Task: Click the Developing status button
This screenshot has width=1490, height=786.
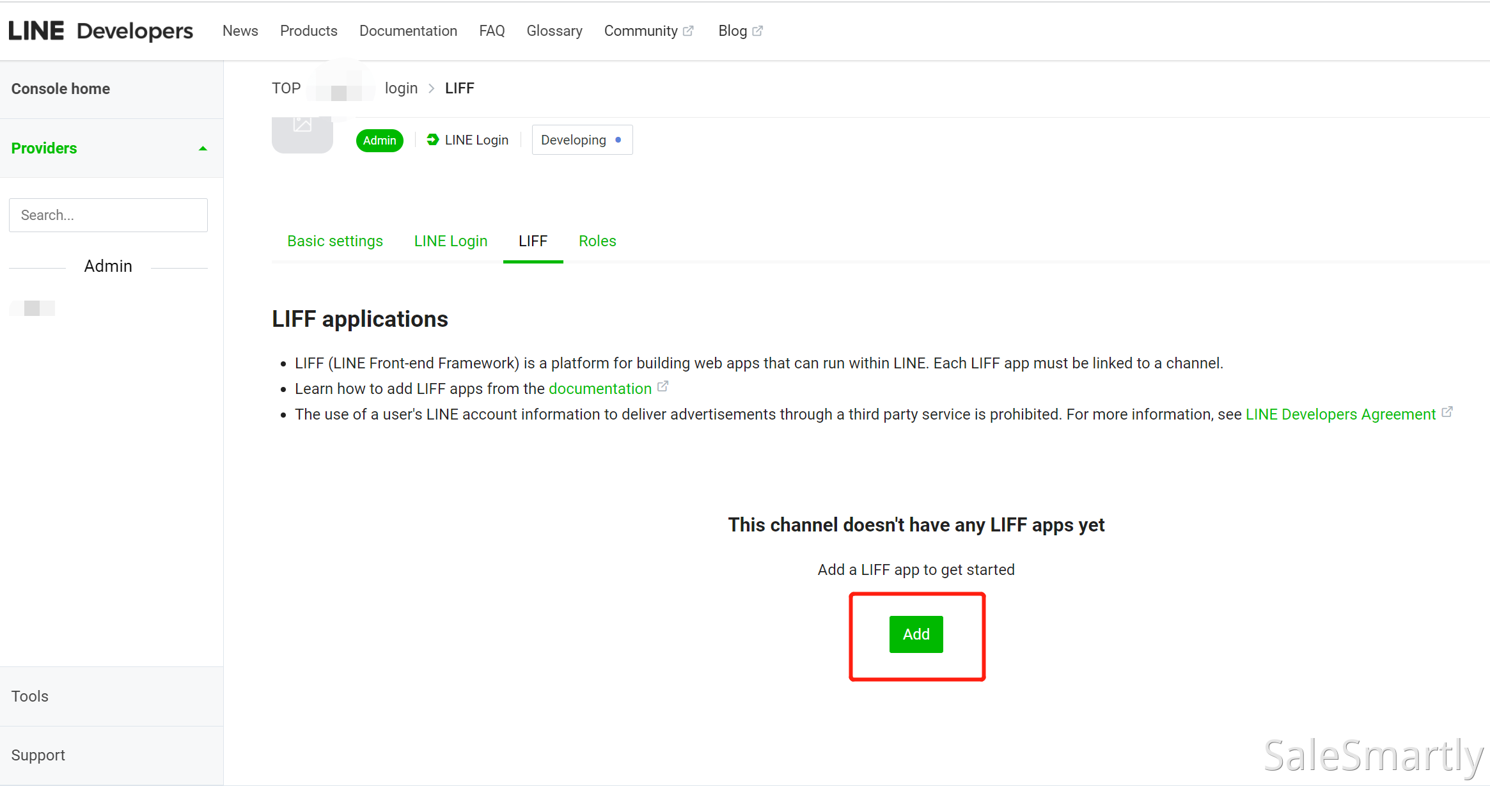Action: [582, 140]
